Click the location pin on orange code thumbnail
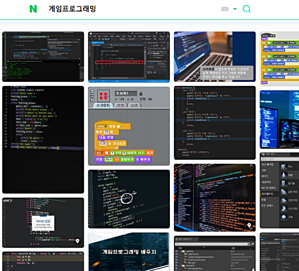 (249, 226)
